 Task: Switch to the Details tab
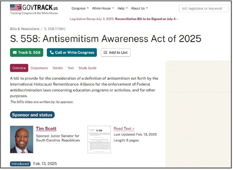coord(58,68)
